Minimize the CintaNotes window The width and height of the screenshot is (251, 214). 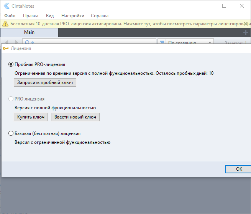pos(207,6)
